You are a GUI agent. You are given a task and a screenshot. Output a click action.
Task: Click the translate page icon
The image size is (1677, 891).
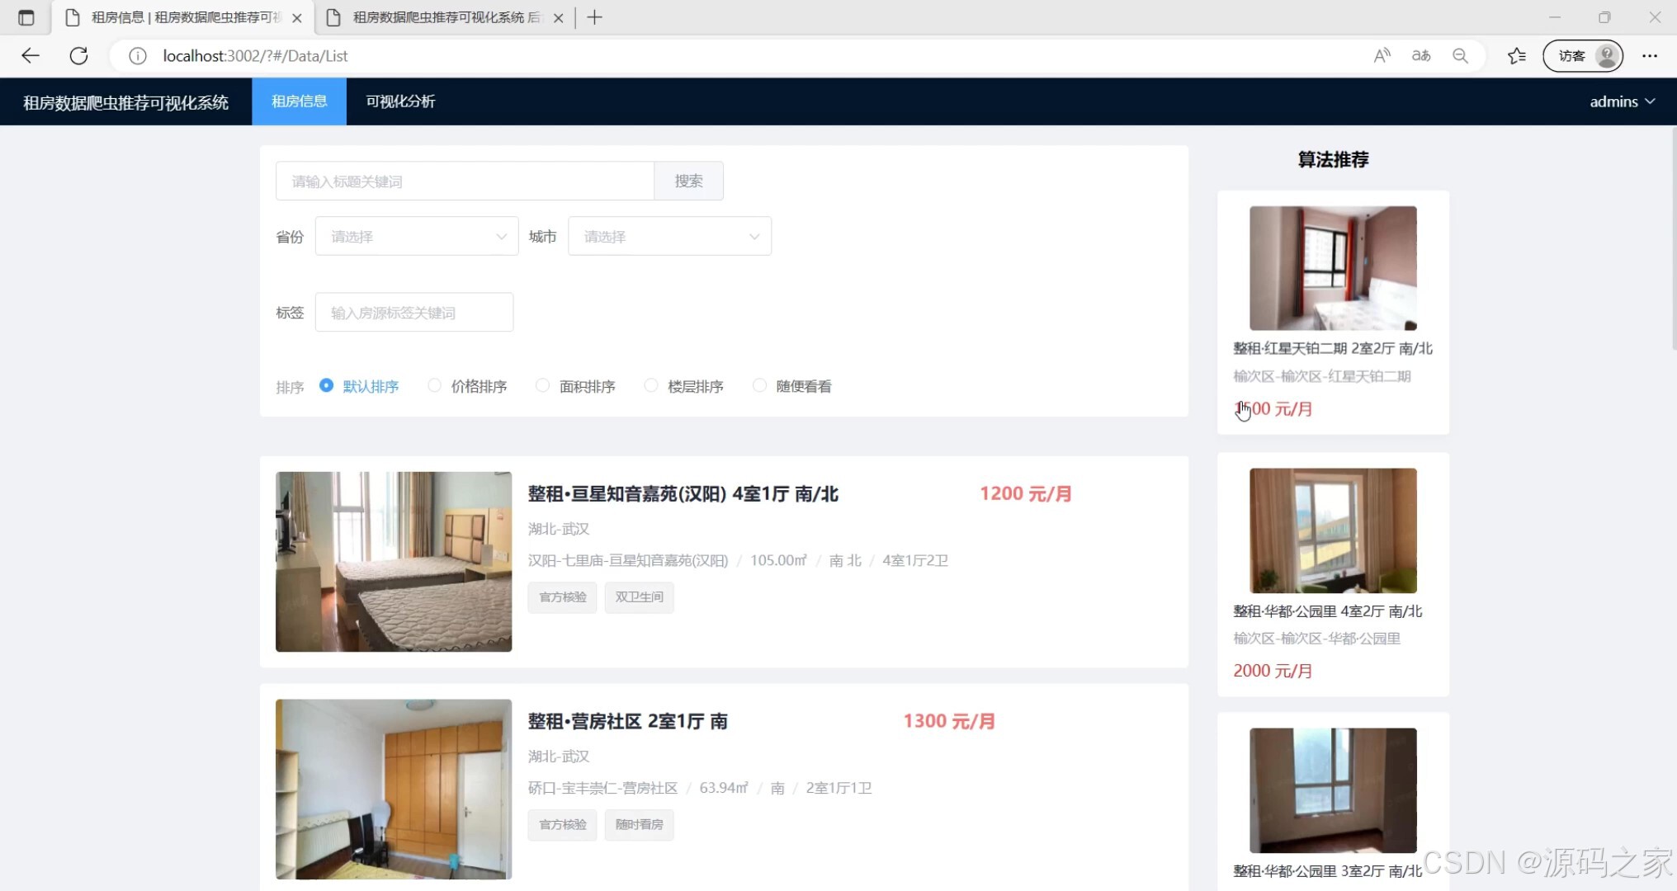tap(1421, 55)
